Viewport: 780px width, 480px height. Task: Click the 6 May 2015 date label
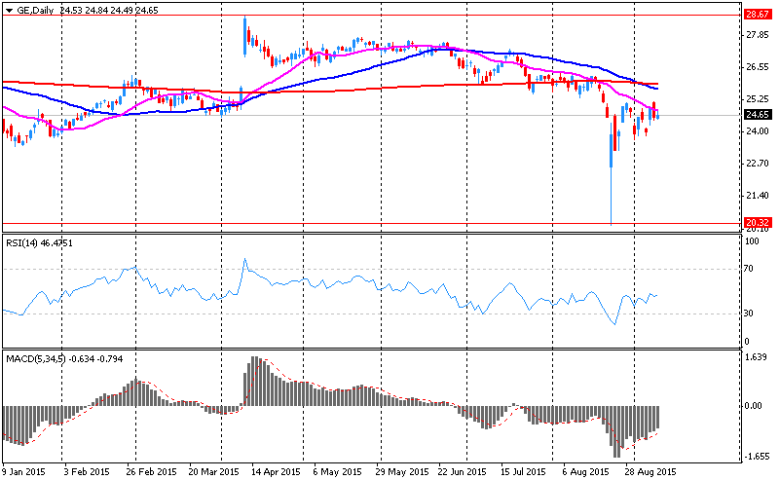click(337, 471)
